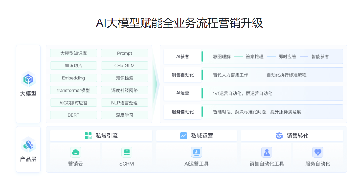Click the 替代人力密集工作 text

tap(231, 75)
